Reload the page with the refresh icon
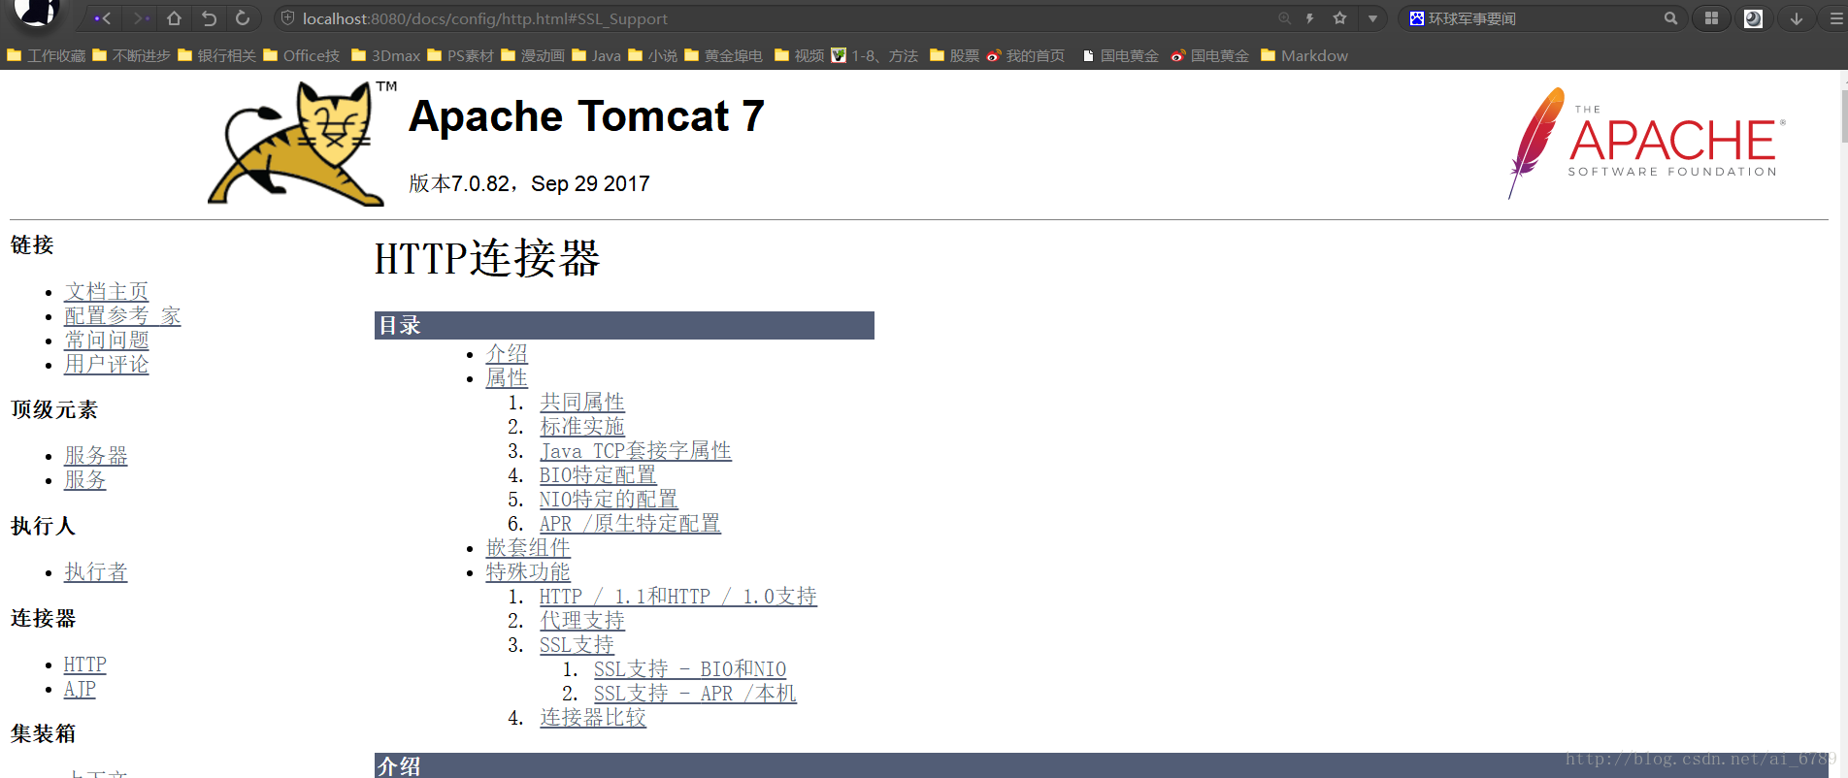 click(243, 18)
